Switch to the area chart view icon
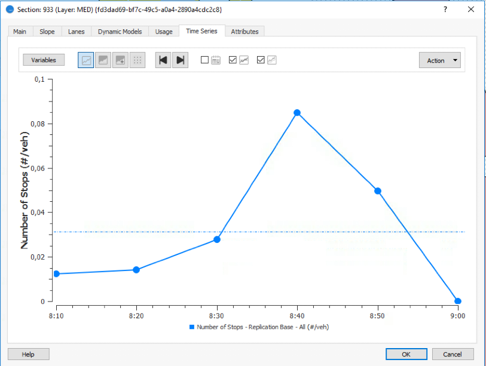 tap(103, 60)
